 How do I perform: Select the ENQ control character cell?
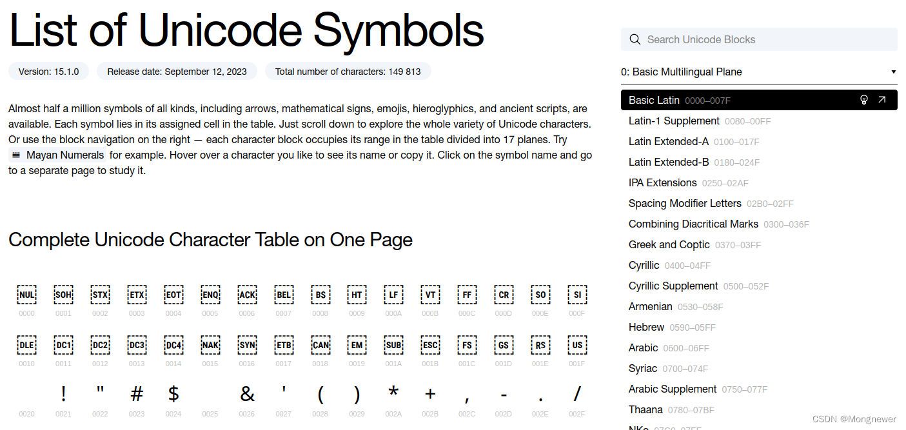[x=210, y=295]
